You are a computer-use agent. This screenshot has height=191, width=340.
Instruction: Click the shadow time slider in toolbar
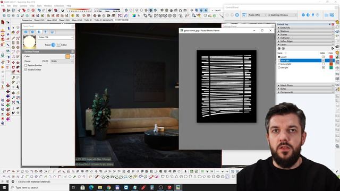[107, 10]
